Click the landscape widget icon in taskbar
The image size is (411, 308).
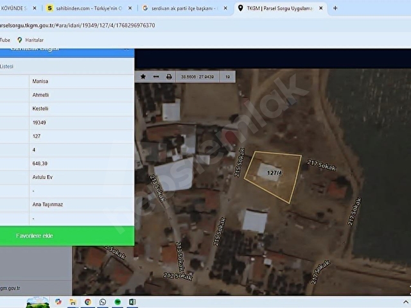click(x=38, y=302)
